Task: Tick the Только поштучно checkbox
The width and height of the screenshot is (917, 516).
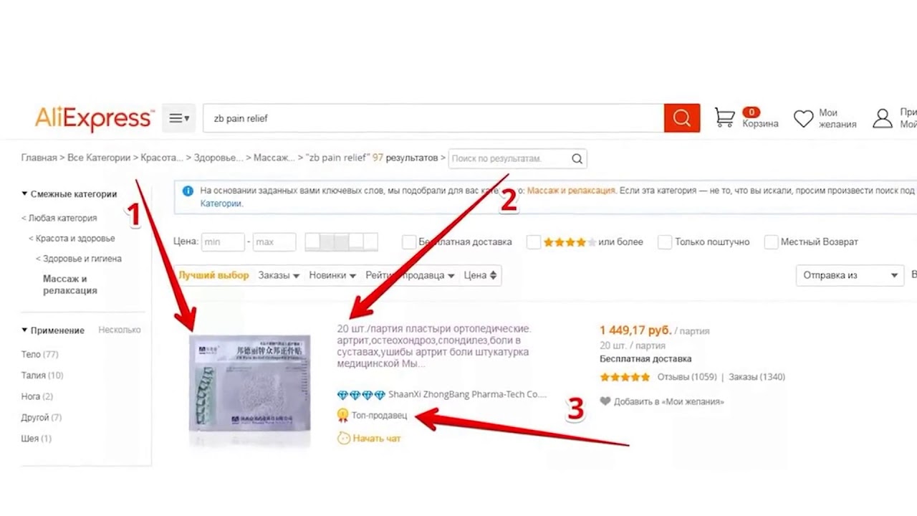Action: pyautogui.click(x=665, y=242)
